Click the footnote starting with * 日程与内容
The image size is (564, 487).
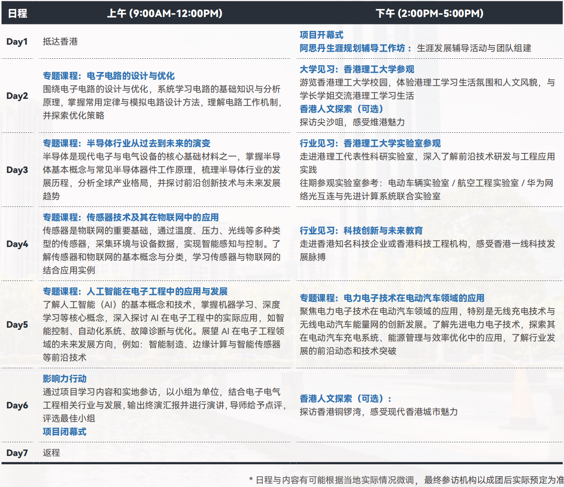[406, 480]
